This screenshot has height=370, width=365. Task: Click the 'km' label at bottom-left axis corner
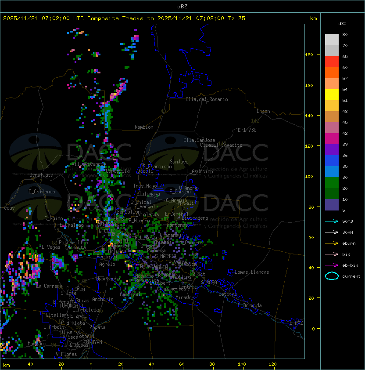click(7, 365)
